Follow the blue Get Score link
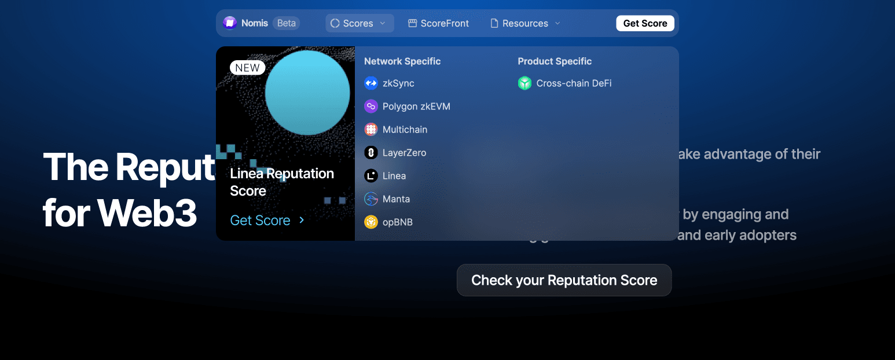 click(260, 221)
